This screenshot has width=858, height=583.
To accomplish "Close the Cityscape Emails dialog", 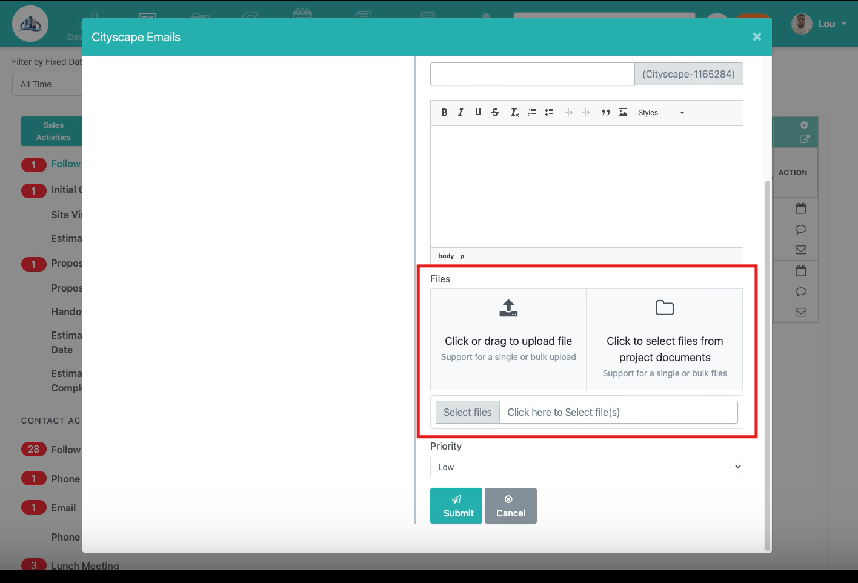I will point(757,37).
